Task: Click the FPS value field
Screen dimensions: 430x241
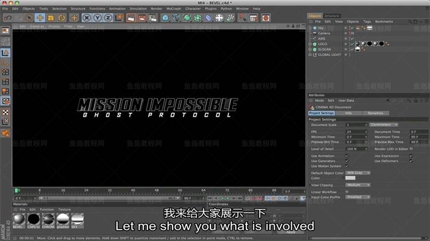Action: click(x=356, y=132)
